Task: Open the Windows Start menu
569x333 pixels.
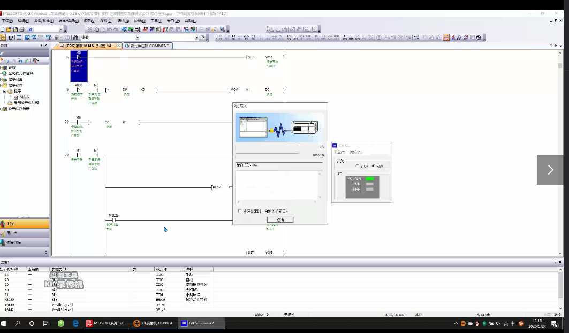Action: click(x=4, y=323)
